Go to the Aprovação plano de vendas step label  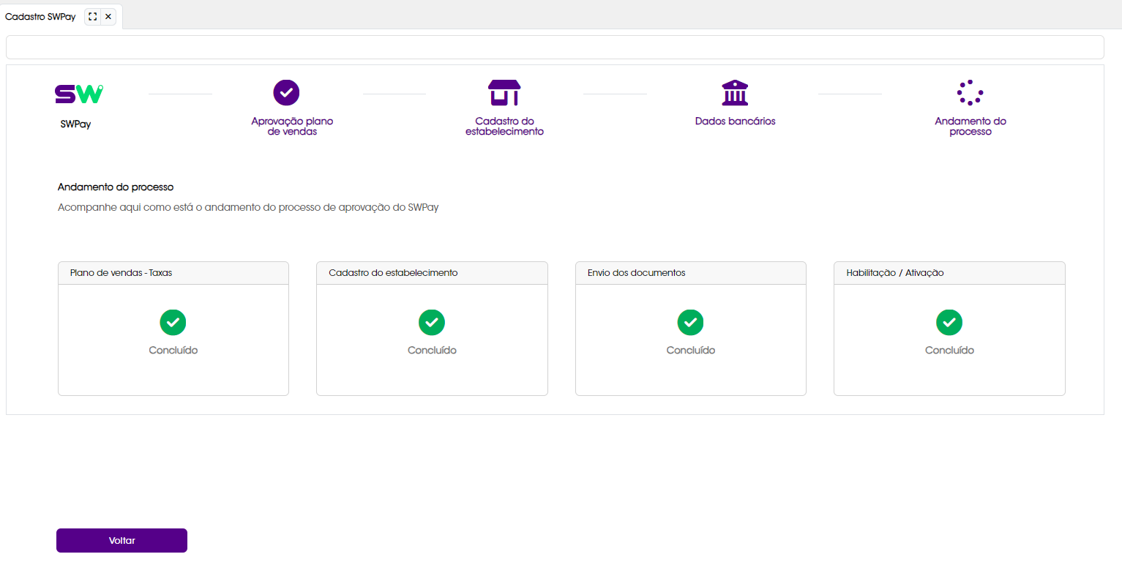pyautogui.click(x=292, y=126)
